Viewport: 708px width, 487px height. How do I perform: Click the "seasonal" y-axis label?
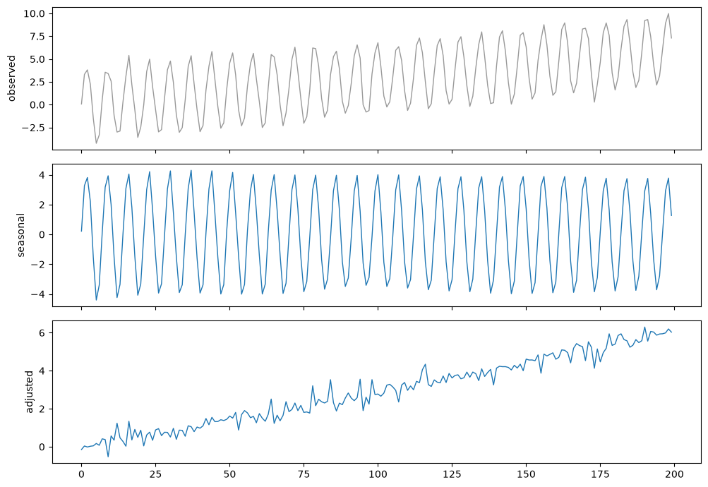point(20,235)
